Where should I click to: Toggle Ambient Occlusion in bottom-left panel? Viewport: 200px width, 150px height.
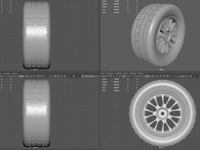click(x=38, y=76)
